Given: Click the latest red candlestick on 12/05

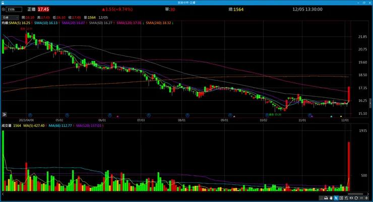Looking at the screenshot, I should [x=349, y=94].
